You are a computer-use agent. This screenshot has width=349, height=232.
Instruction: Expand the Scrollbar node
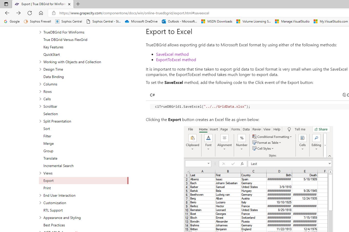click(x=40, y=106)
